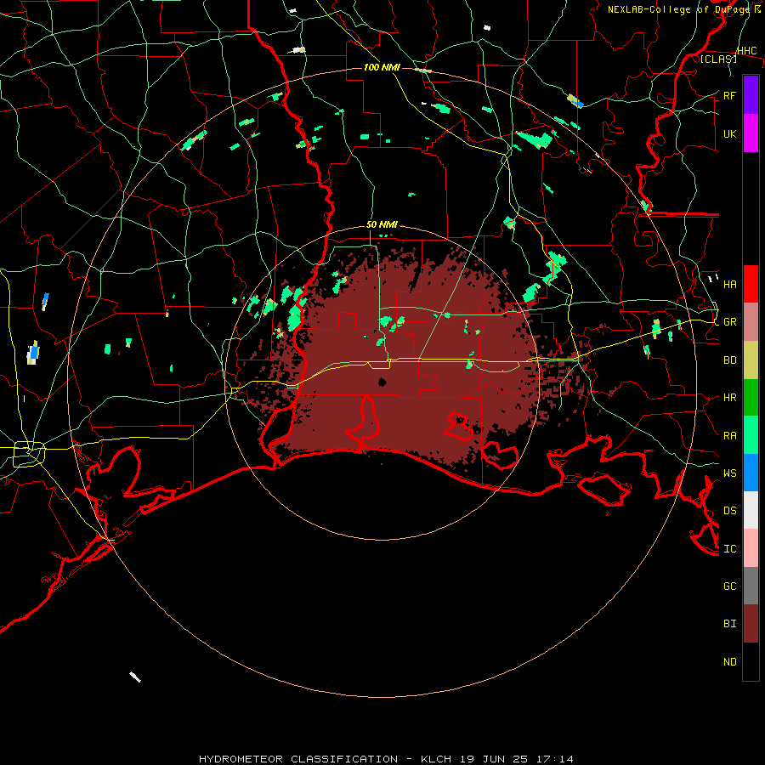Click the HHC product label
Viewport: 765px width, 765px height.
click(x=746, y=51)
